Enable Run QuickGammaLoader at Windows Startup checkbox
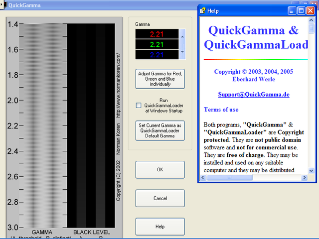Viewport: 319px width, 239px height. click(x=139, y=105)
